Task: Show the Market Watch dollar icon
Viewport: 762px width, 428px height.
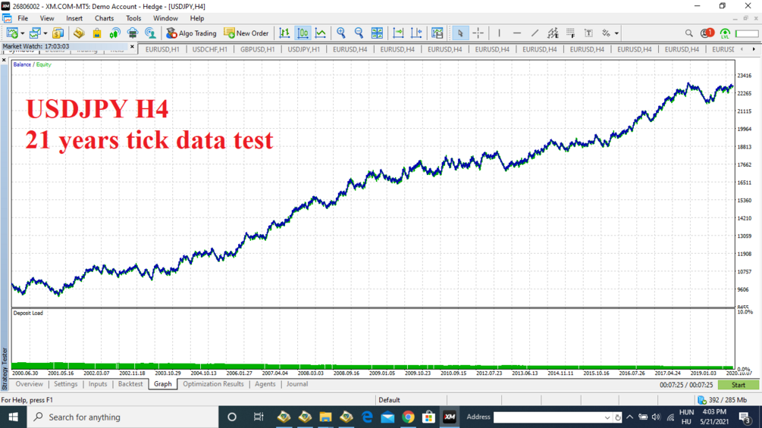Action: [x=58, y=33]
